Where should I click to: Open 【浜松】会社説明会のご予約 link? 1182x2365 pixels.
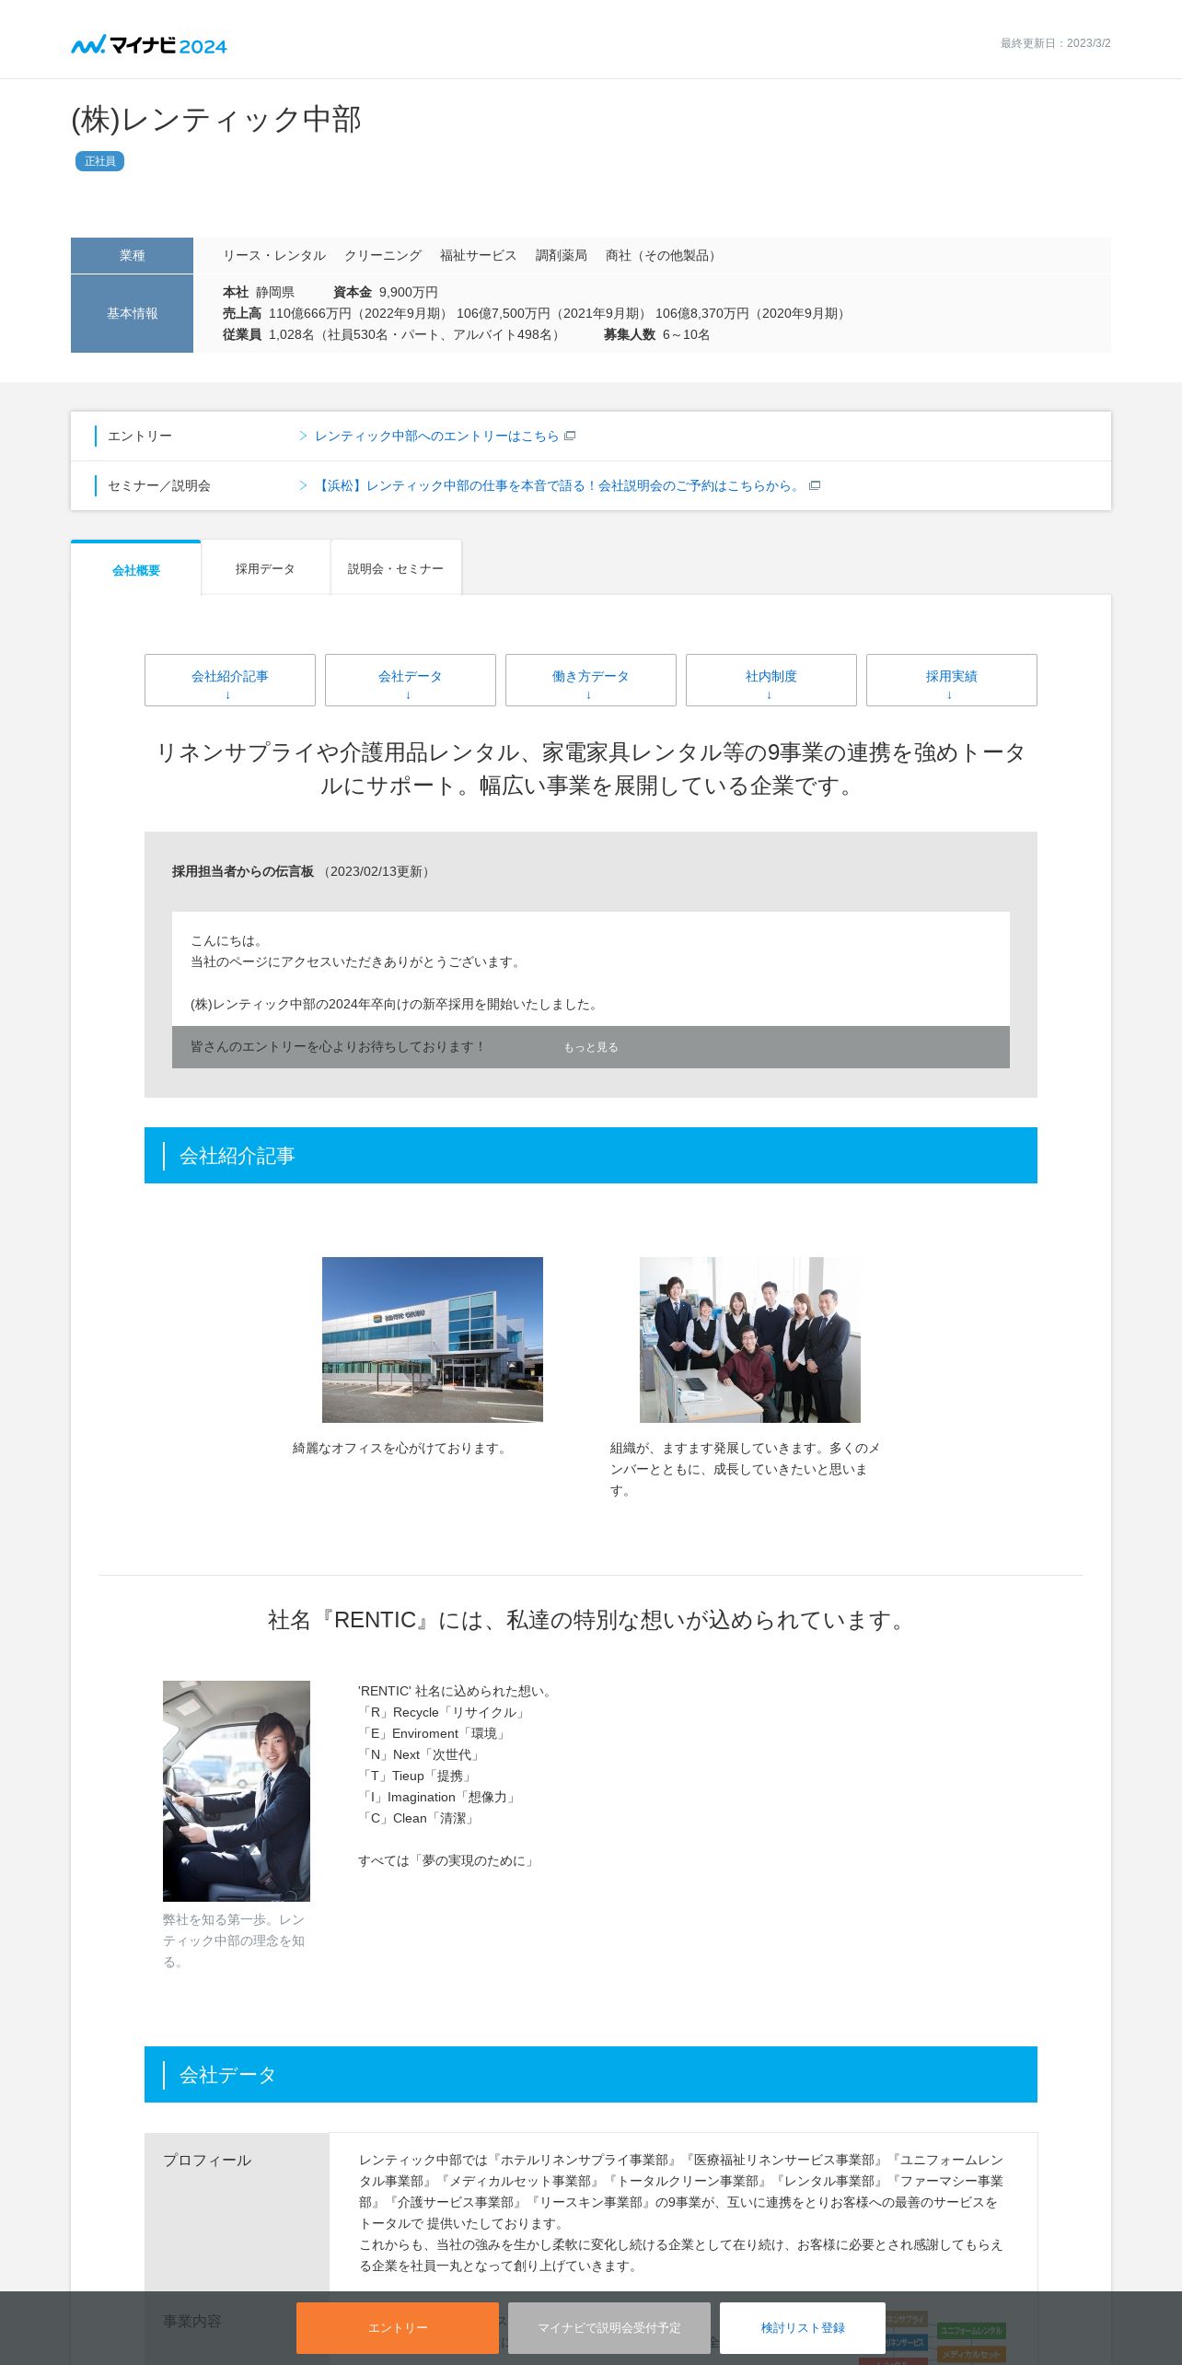(559, 485)
